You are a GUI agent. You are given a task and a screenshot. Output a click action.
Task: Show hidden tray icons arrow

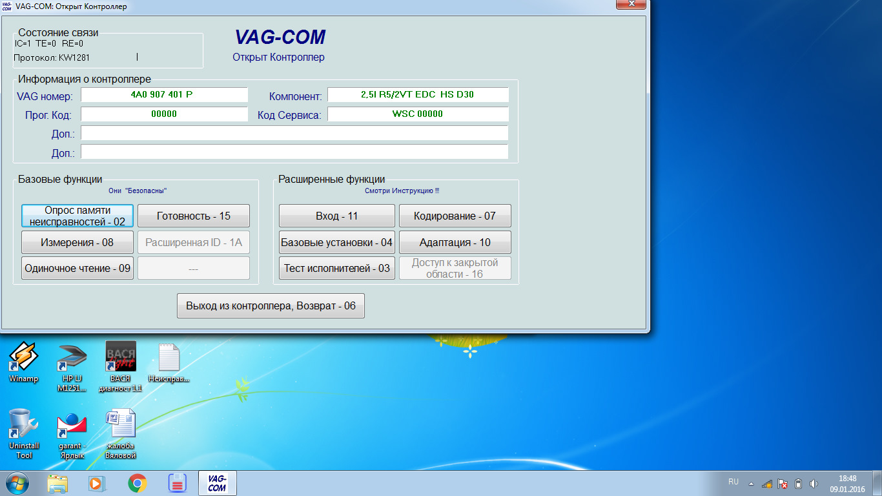click(x=751, y=483)
